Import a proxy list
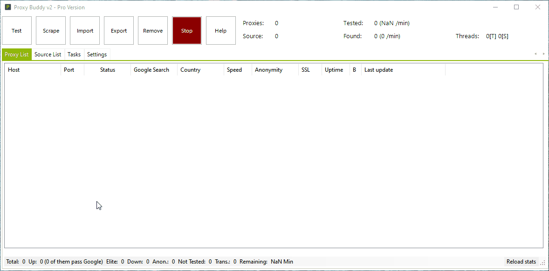 tap(84, 30)
